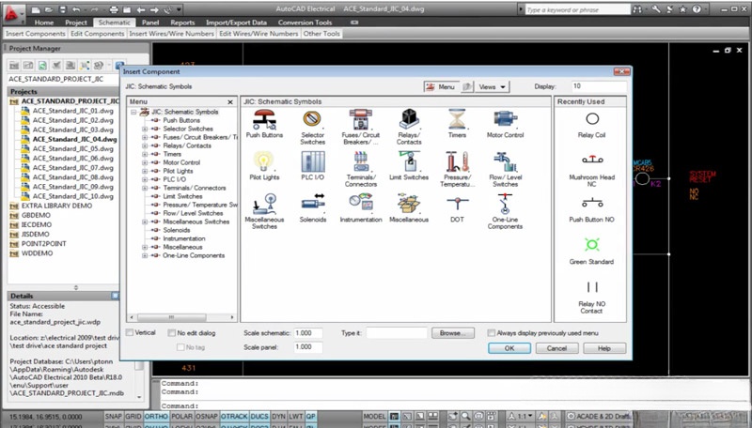Open the Selector Switches symbol category
The width and height of the screenshot is (752, 428).
tap(312, 119)
